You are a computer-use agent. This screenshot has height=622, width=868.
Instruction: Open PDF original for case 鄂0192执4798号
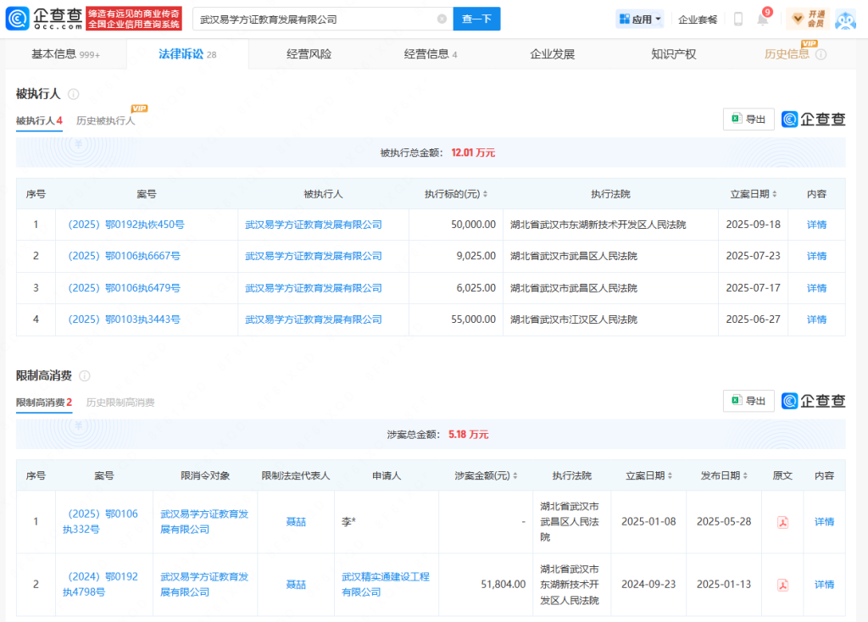(x=783, y=585)
